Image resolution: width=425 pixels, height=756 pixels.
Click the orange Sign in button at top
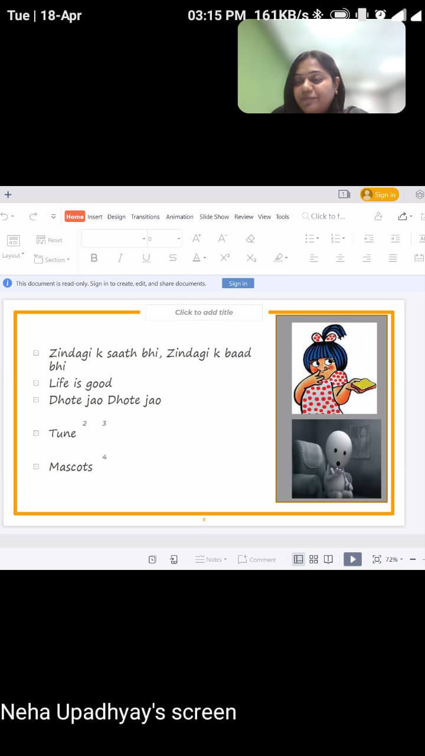click(380, 194)
